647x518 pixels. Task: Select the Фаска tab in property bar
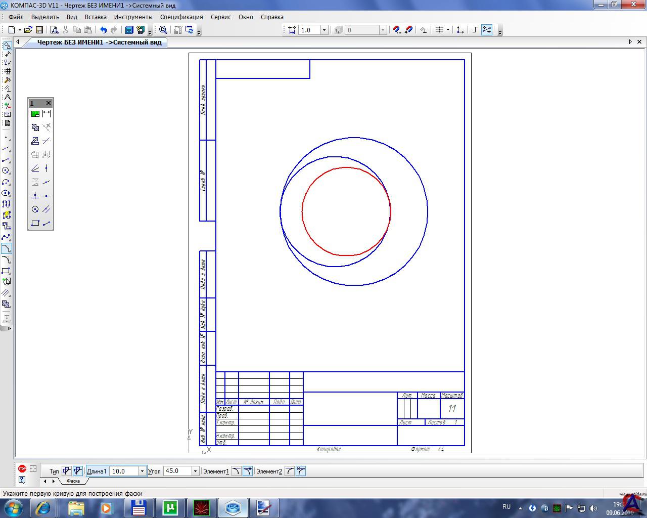73,481
